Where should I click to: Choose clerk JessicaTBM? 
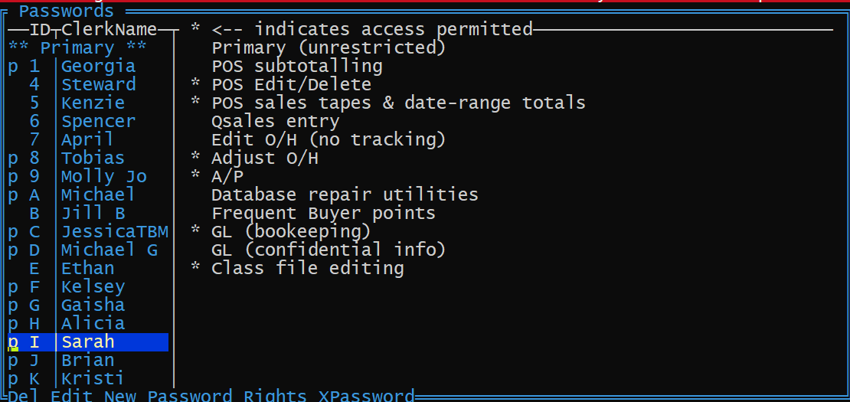point(114,232)
